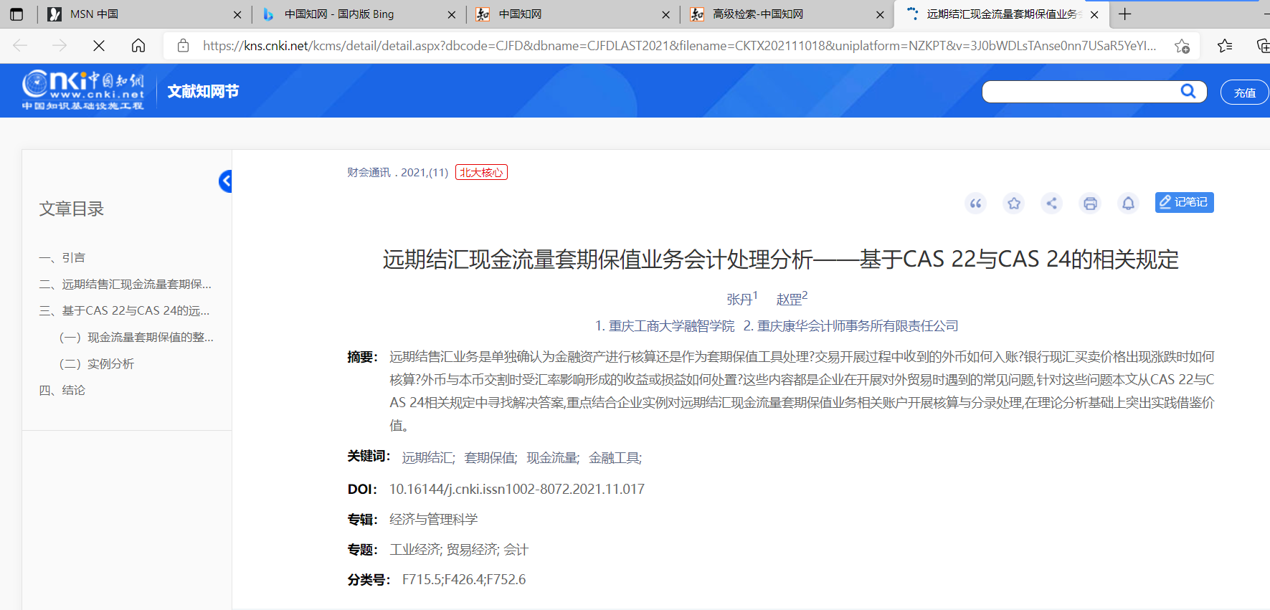This screenshot has width=1270, height=610.
Task: Switch to the 高级检索-中国知网 tab
Action: pyautogui.click(x=757, y=14)
